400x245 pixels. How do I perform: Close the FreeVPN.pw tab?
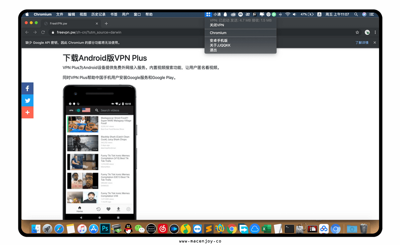pyautogui.click(x=97, y=24)
